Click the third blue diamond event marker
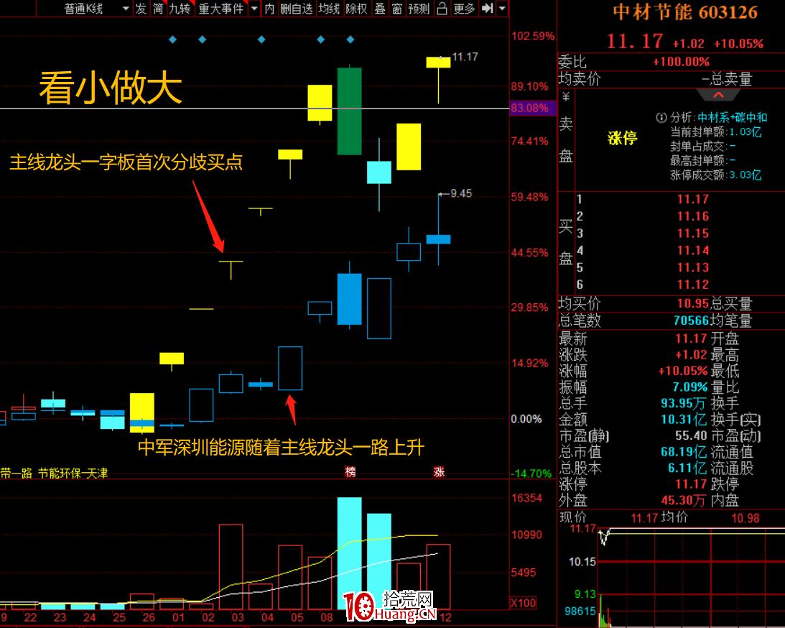The width and height of the screenshot is (785, 628). [x=261, y=40]
